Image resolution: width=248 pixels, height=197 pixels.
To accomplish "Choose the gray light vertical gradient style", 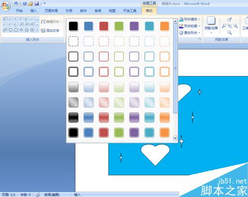I will (73, 87).
